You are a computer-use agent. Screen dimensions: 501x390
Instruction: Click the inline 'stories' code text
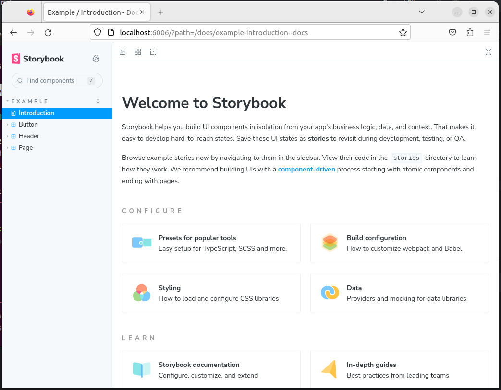click(406, 158)
